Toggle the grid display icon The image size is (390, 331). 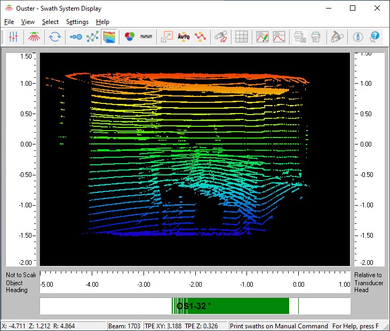(x=242, y=37)
